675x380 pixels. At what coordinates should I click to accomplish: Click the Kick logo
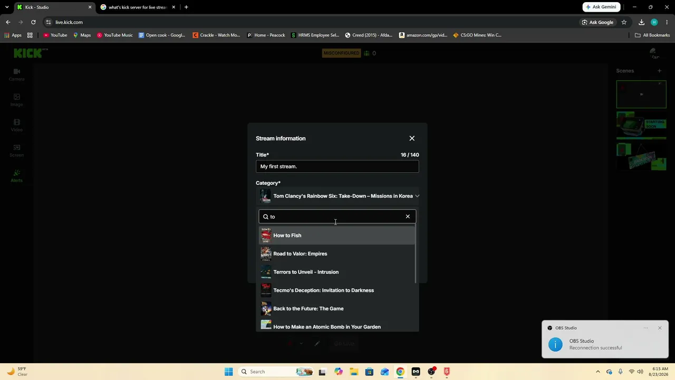pos(31,53)
